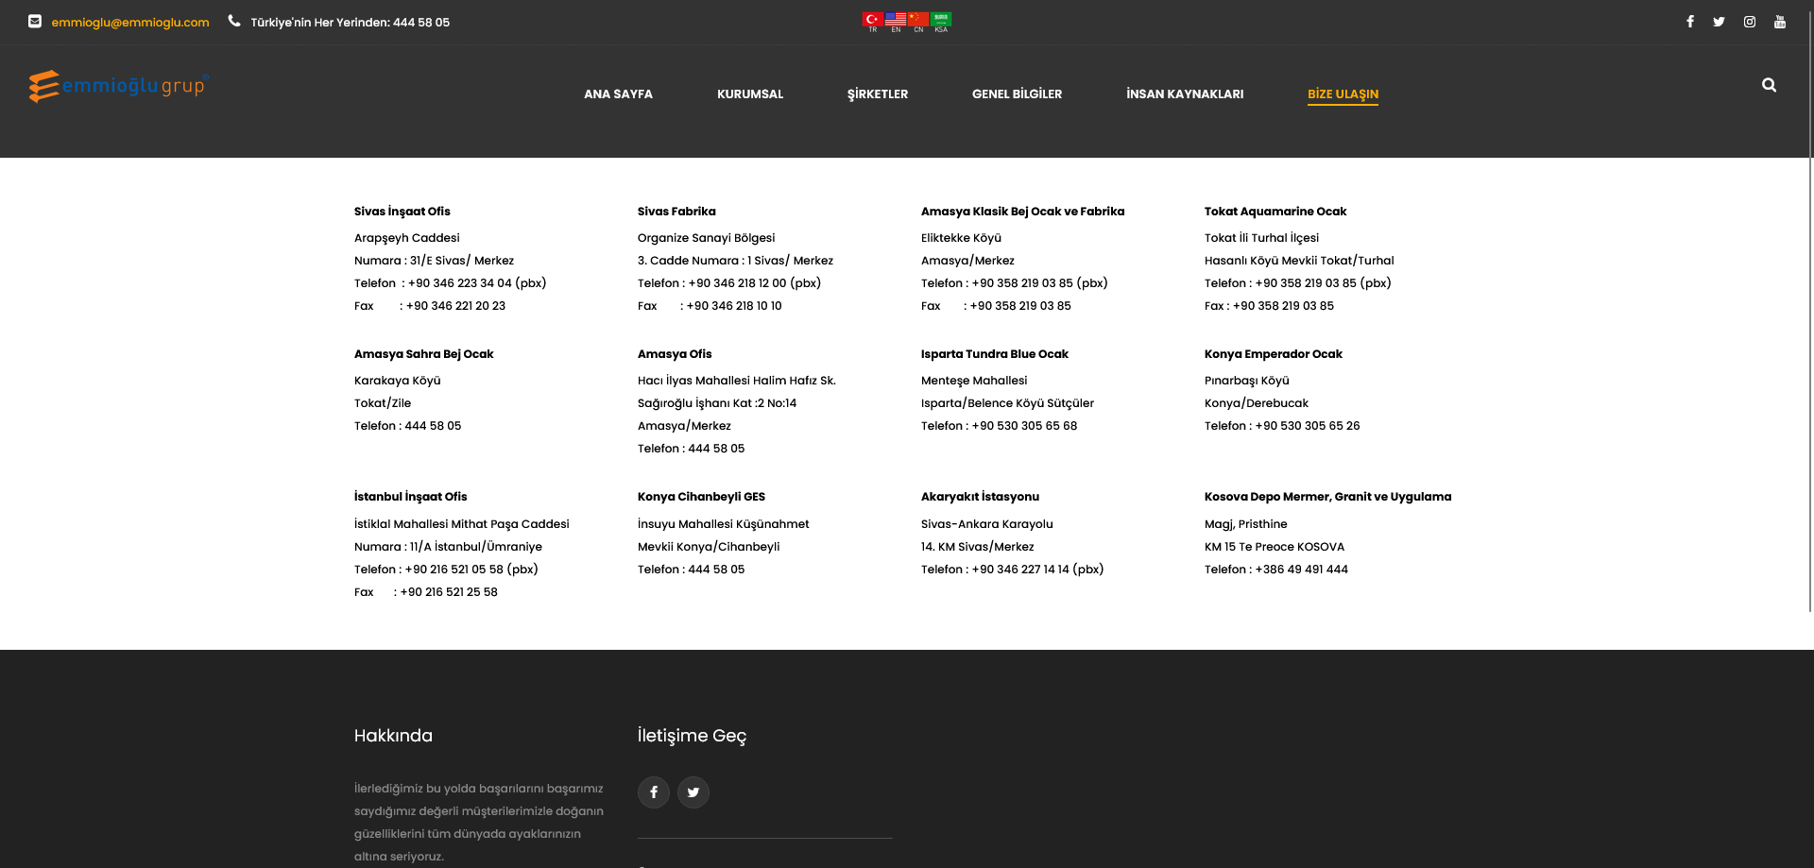
Task: Click the YouTube icon in top bar
Action: tap(1779, 22)
